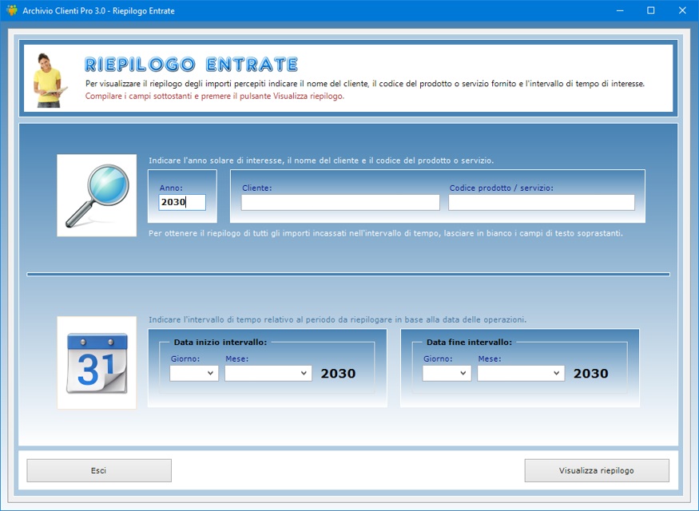Image resolution: width=699 pixels, height=511 pixels.
Task: Open Giorno dropdown under Data fine intervallo
Action: click(x=447, y=374)
